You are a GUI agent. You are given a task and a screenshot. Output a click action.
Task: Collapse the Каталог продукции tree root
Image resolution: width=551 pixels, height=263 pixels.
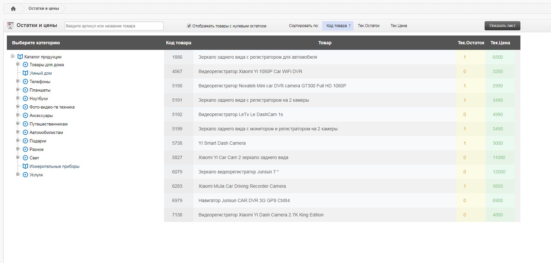coord(13,56)
